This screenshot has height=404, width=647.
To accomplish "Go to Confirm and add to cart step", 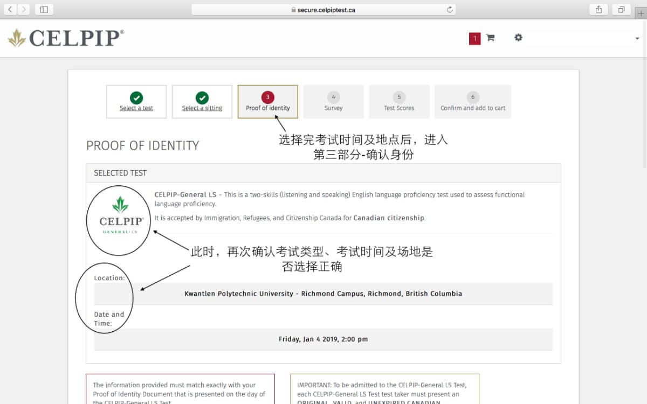I will click(473, 101).
